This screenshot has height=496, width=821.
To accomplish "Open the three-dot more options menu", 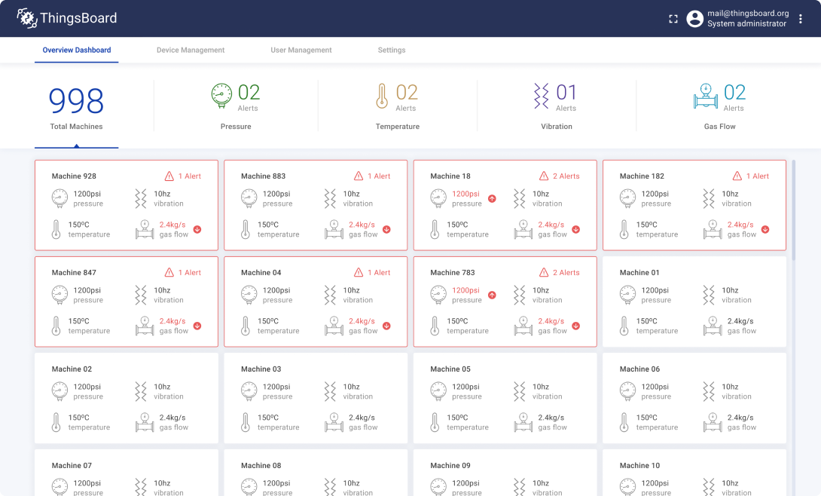I will click(x=801, y=19).
